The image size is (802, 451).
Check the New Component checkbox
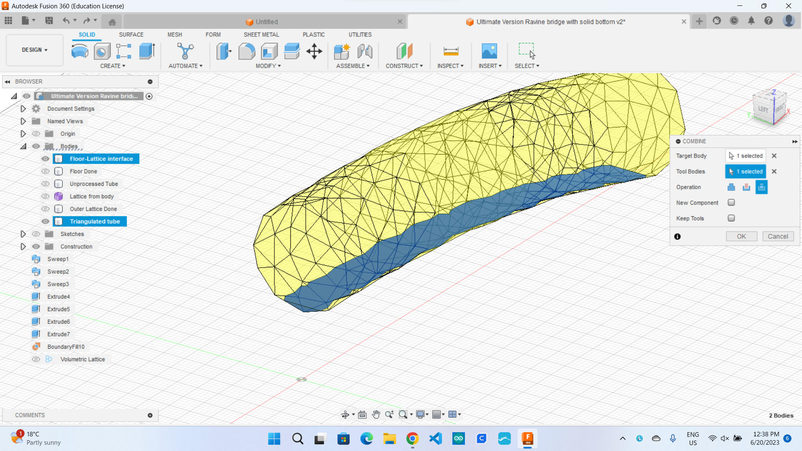731,203
